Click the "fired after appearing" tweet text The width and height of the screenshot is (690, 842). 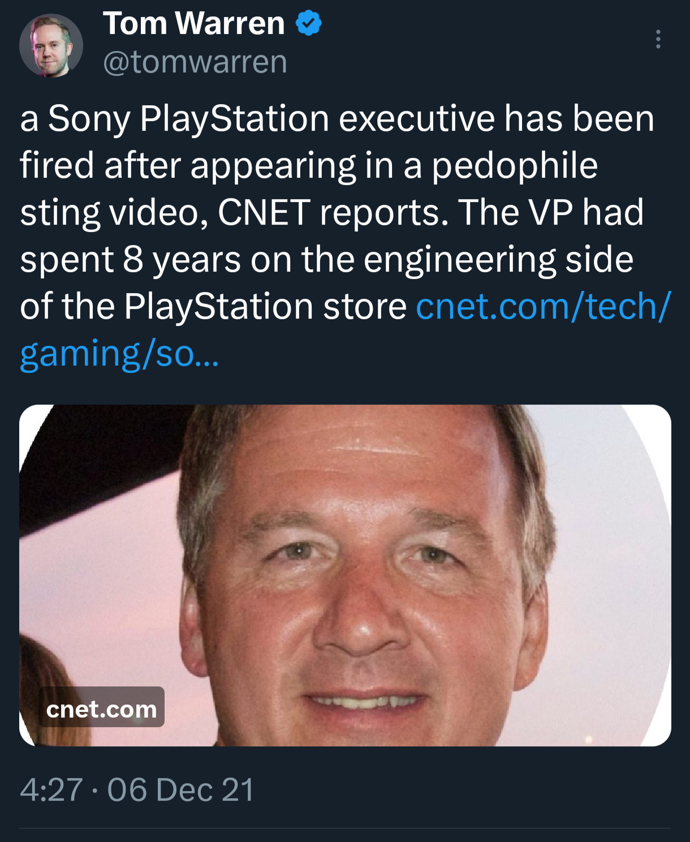187,166
